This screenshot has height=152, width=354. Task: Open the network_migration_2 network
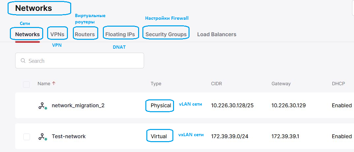pos(78,106)
